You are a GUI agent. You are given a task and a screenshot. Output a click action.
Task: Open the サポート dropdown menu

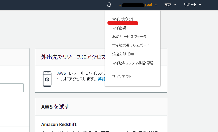[192, 5]
